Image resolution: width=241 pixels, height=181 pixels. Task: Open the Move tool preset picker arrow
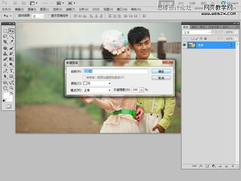click(x=11, y=16)
